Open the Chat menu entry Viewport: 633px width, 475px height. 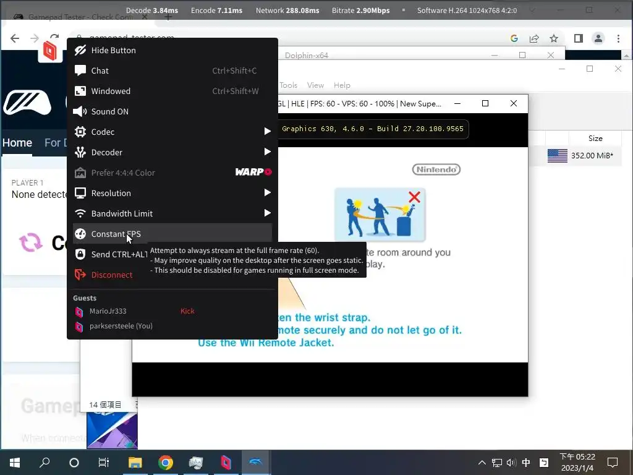[x=172, y=71]
